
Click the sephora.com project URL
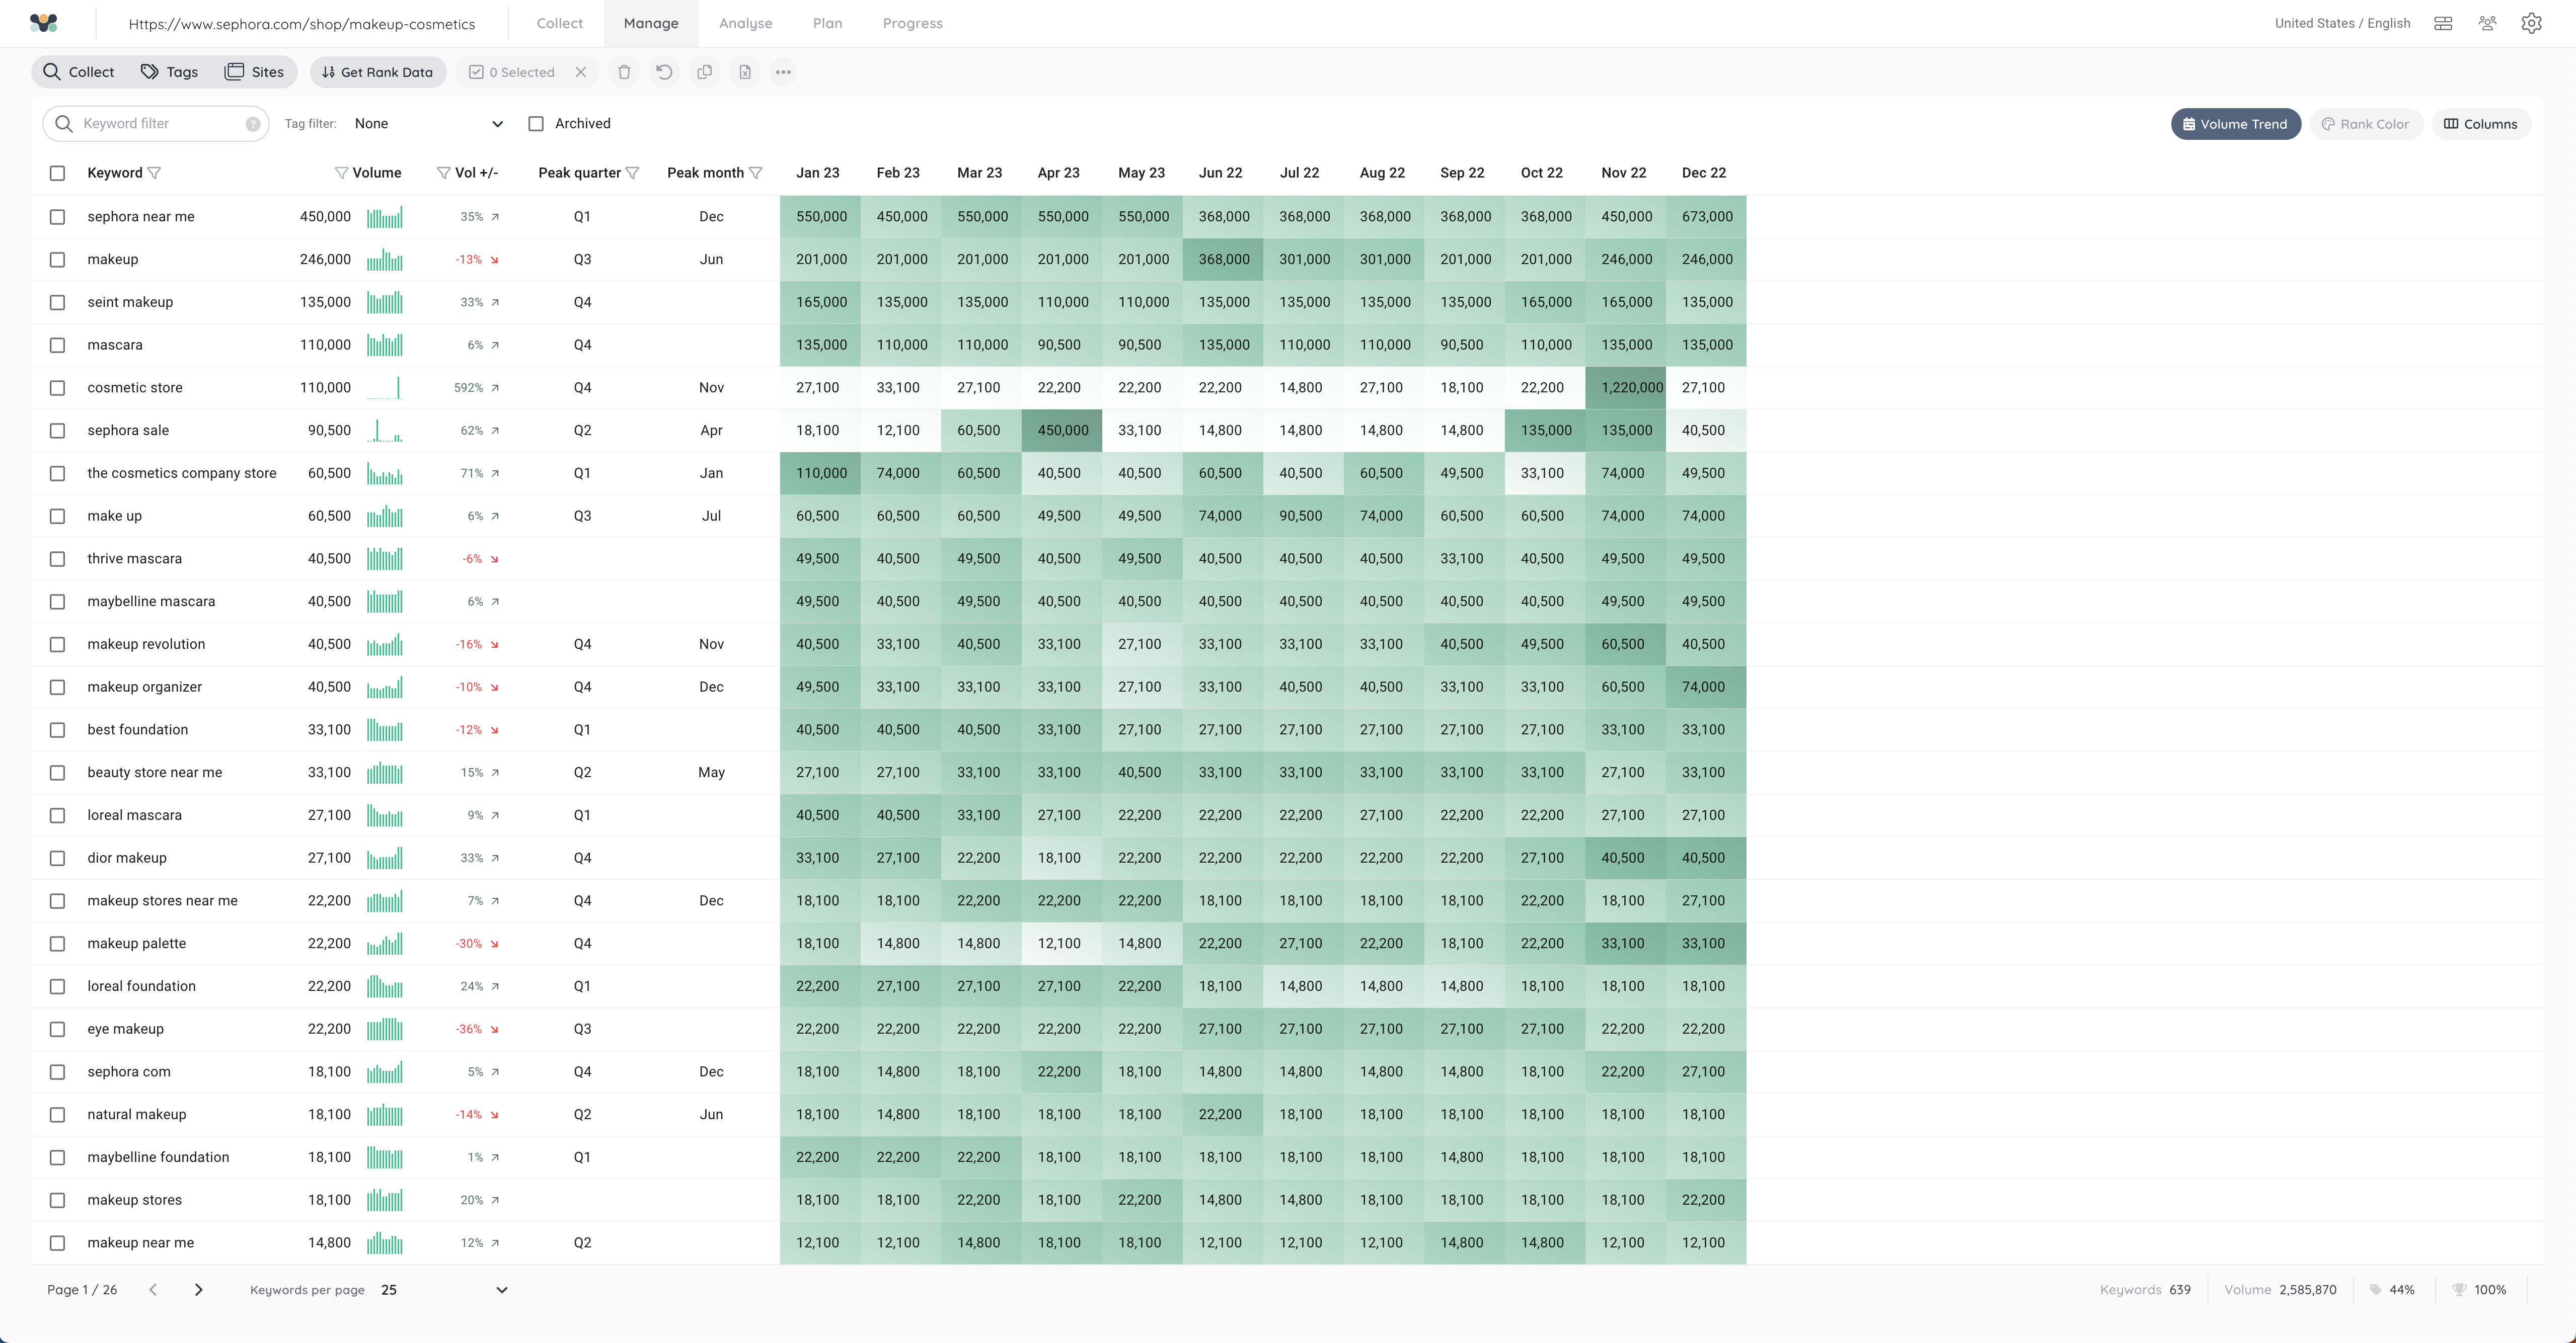[x=301, y=23]
